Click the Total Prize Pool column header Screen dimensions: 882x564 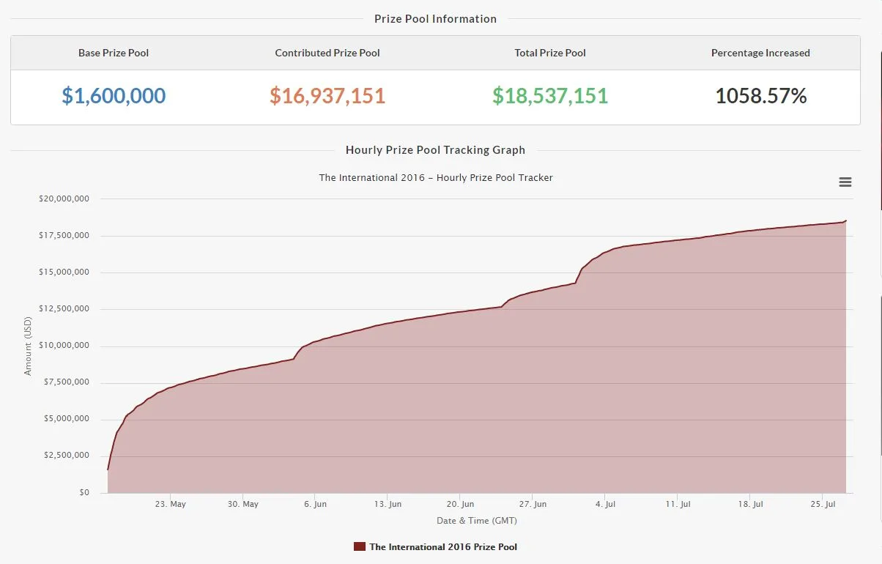pos(550,53)
